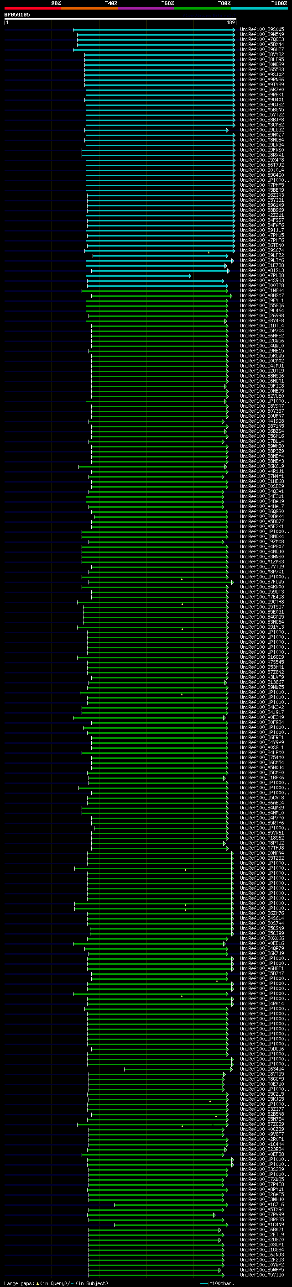Viewport: 292px width, 1287px height.
Task: Select UniRef100_A7PHF6 hit
Action: click(261, 240)
